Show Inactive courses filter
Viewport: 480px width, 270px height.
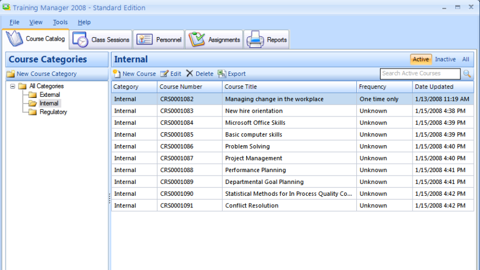(445, 59)
